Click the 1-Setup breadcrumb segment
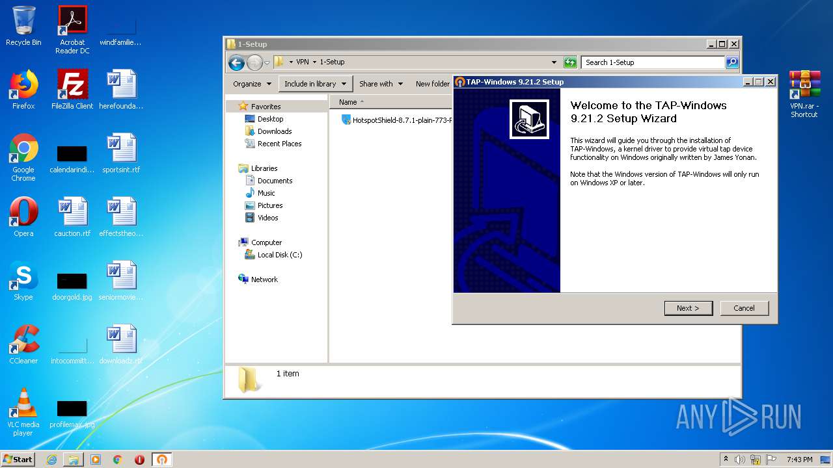The height and width of the screenshot is (468, 833). pyautogui.click(x=332, y=62)
